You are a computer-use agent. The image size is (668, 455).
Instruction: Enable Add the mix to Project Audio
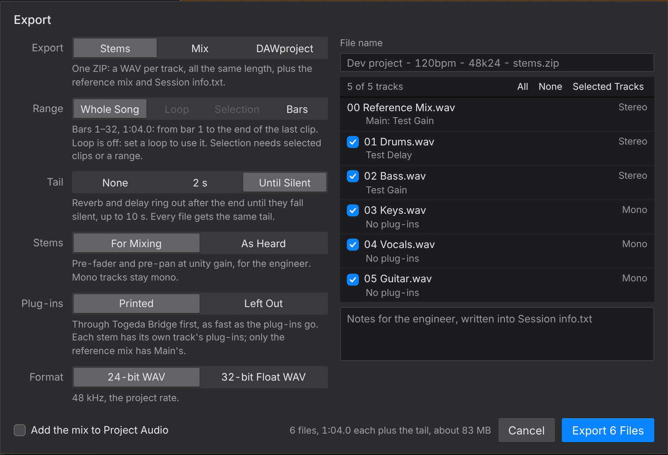[x=20, y=430]
